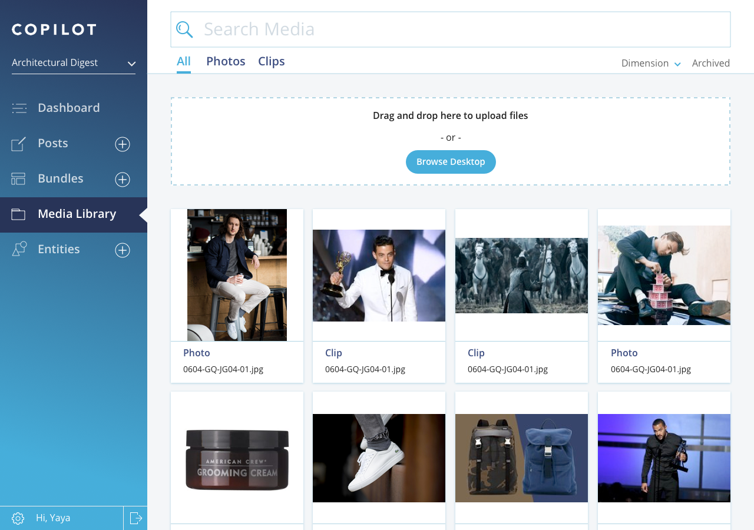Add a new post with plus icon

[123, 144]
